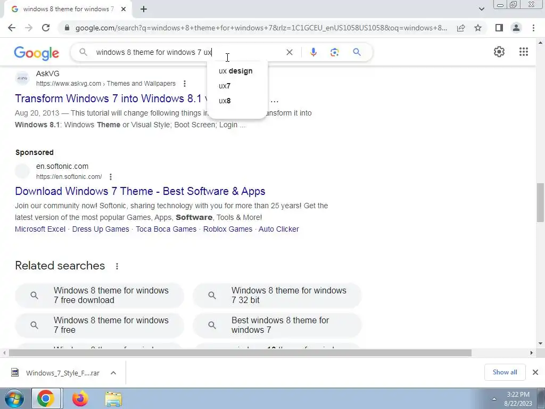Click the browser forward arrow

pos(29,28)
